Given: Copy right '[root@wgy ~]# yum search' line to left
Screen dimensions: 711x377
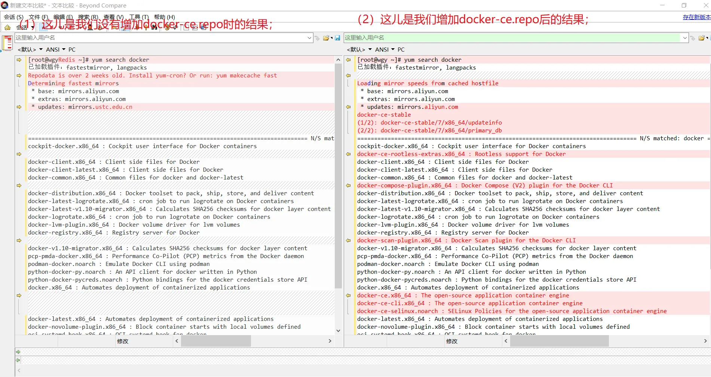Looking at the screenshot, I should pos(348,60).
